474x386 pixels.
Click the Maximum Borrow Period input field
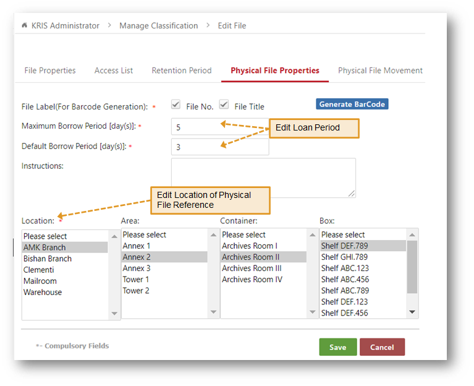220,127
